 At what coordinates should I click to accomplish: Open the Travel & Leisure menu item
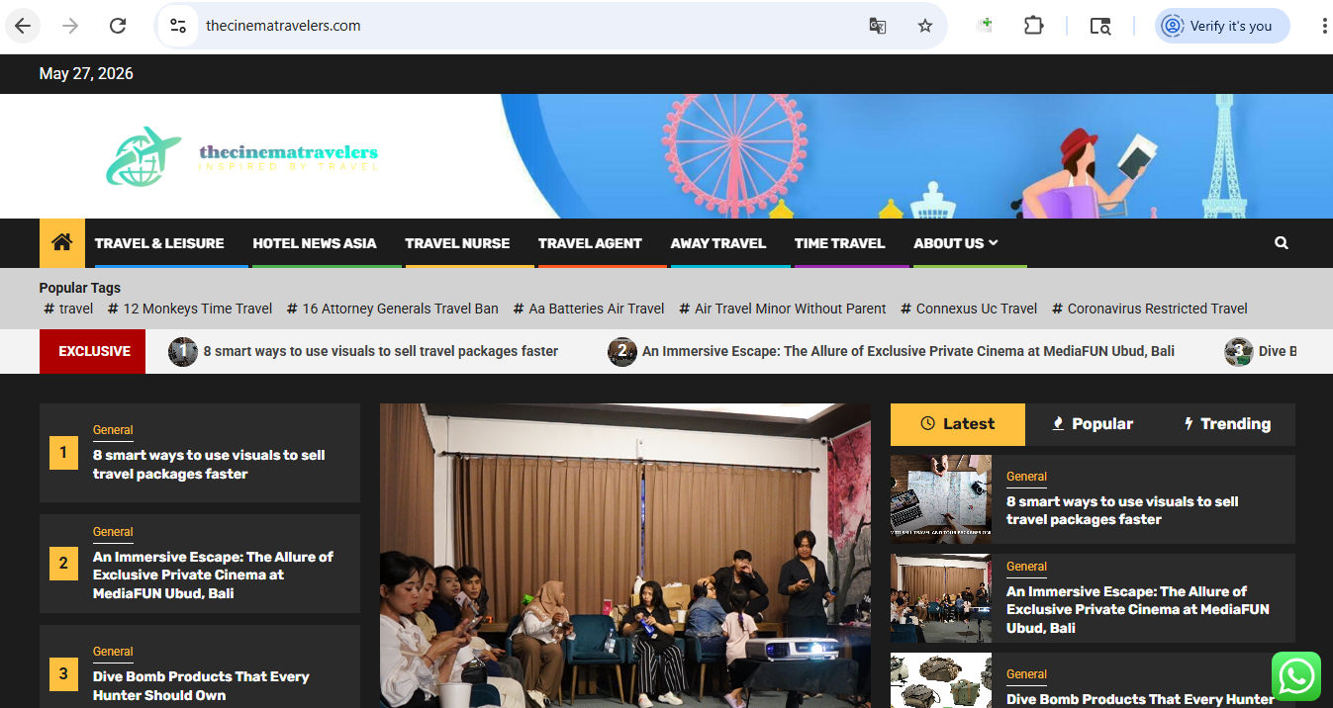click(159, 243)
